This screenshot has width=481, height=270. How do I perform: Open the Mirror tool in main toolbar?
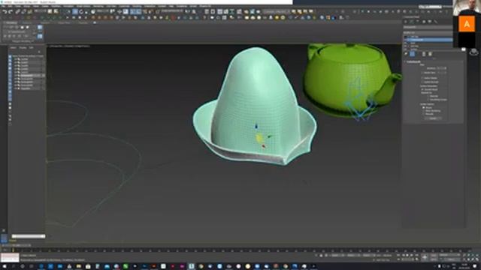[187, 11]
